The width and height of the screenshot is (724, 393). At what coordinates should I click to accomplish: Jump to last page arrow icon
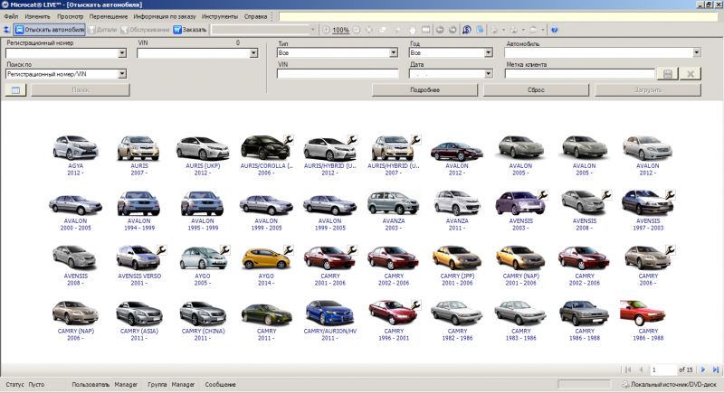pyautogui.click(x=716, y=370)
